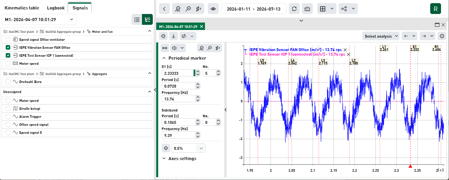Open the share dropdown arrow

(353, 9)
